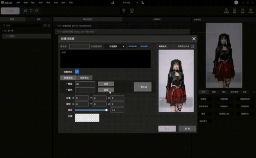
Task: Click the search field in the left panel
Action: point(22,26)
